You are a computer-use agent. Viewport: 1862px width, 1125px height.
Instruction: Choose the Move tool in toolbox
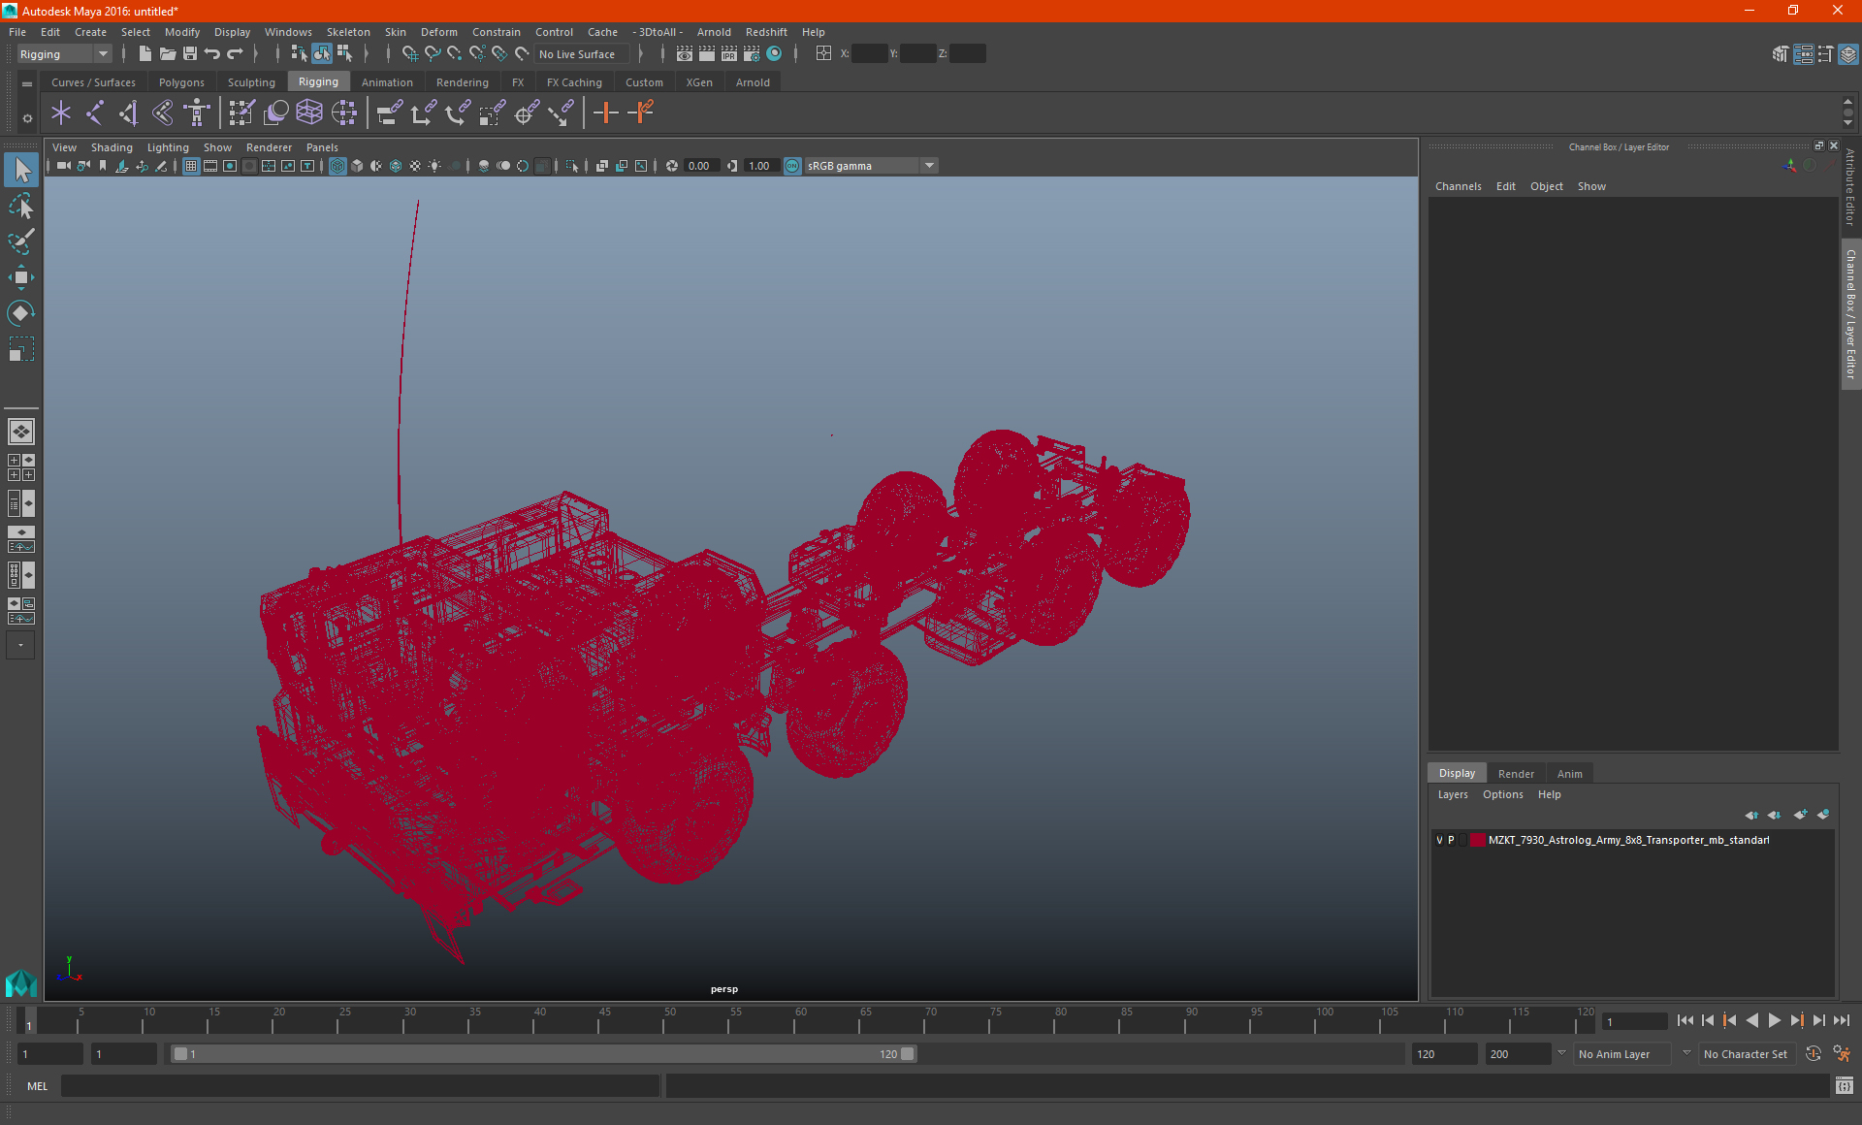[x=20, y=277]
